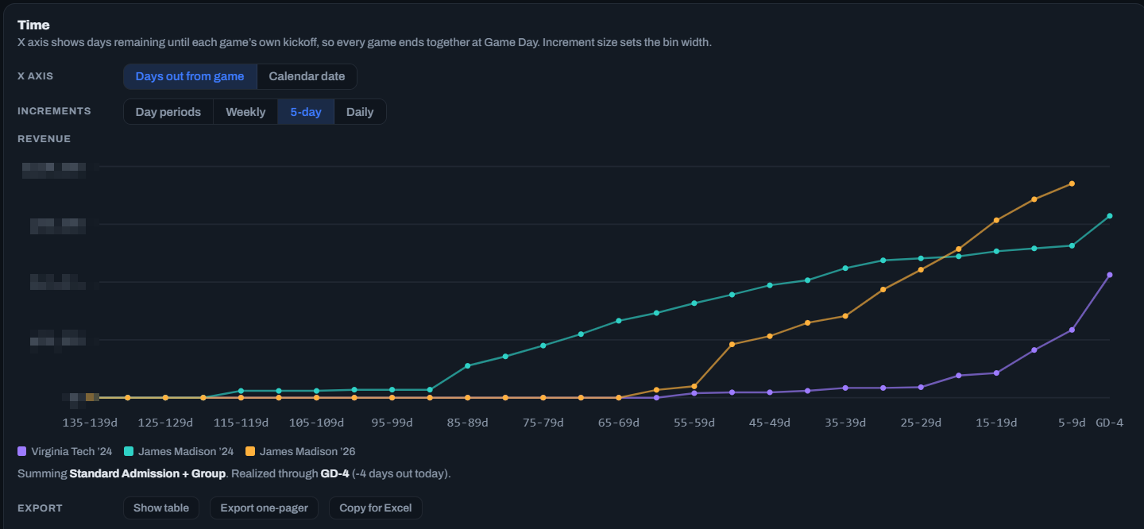Click the James Madison '26 orange legend swatch
The width and height of the screenshot is (1144, 529).
click(250, 451)
